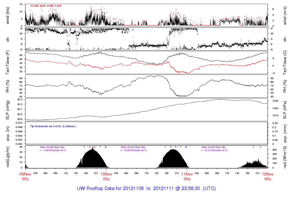Click the "SLP (inHg)" axis label

pyautogui.click(x=8, y=110)
